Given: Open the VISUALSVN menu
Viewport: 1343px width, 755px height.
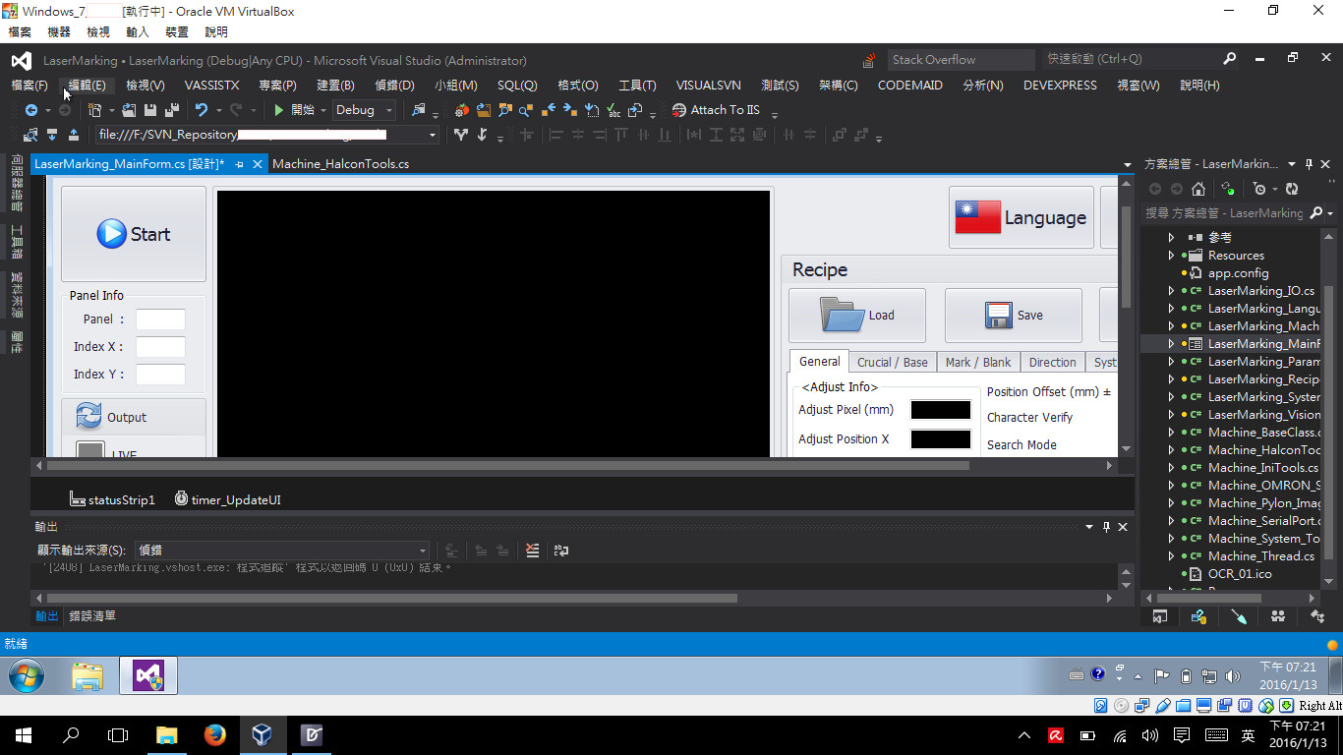Looking at the screenshot, I should point(708,86).
